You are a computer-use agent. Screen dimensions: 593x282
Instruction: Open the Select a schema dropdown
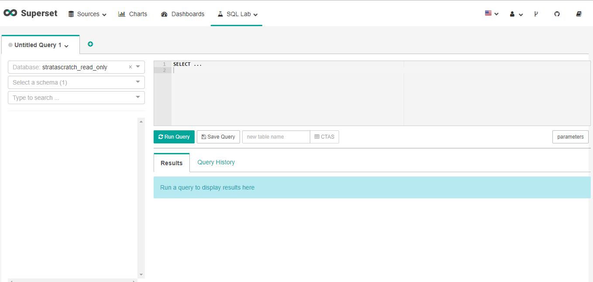coord(76,82)
